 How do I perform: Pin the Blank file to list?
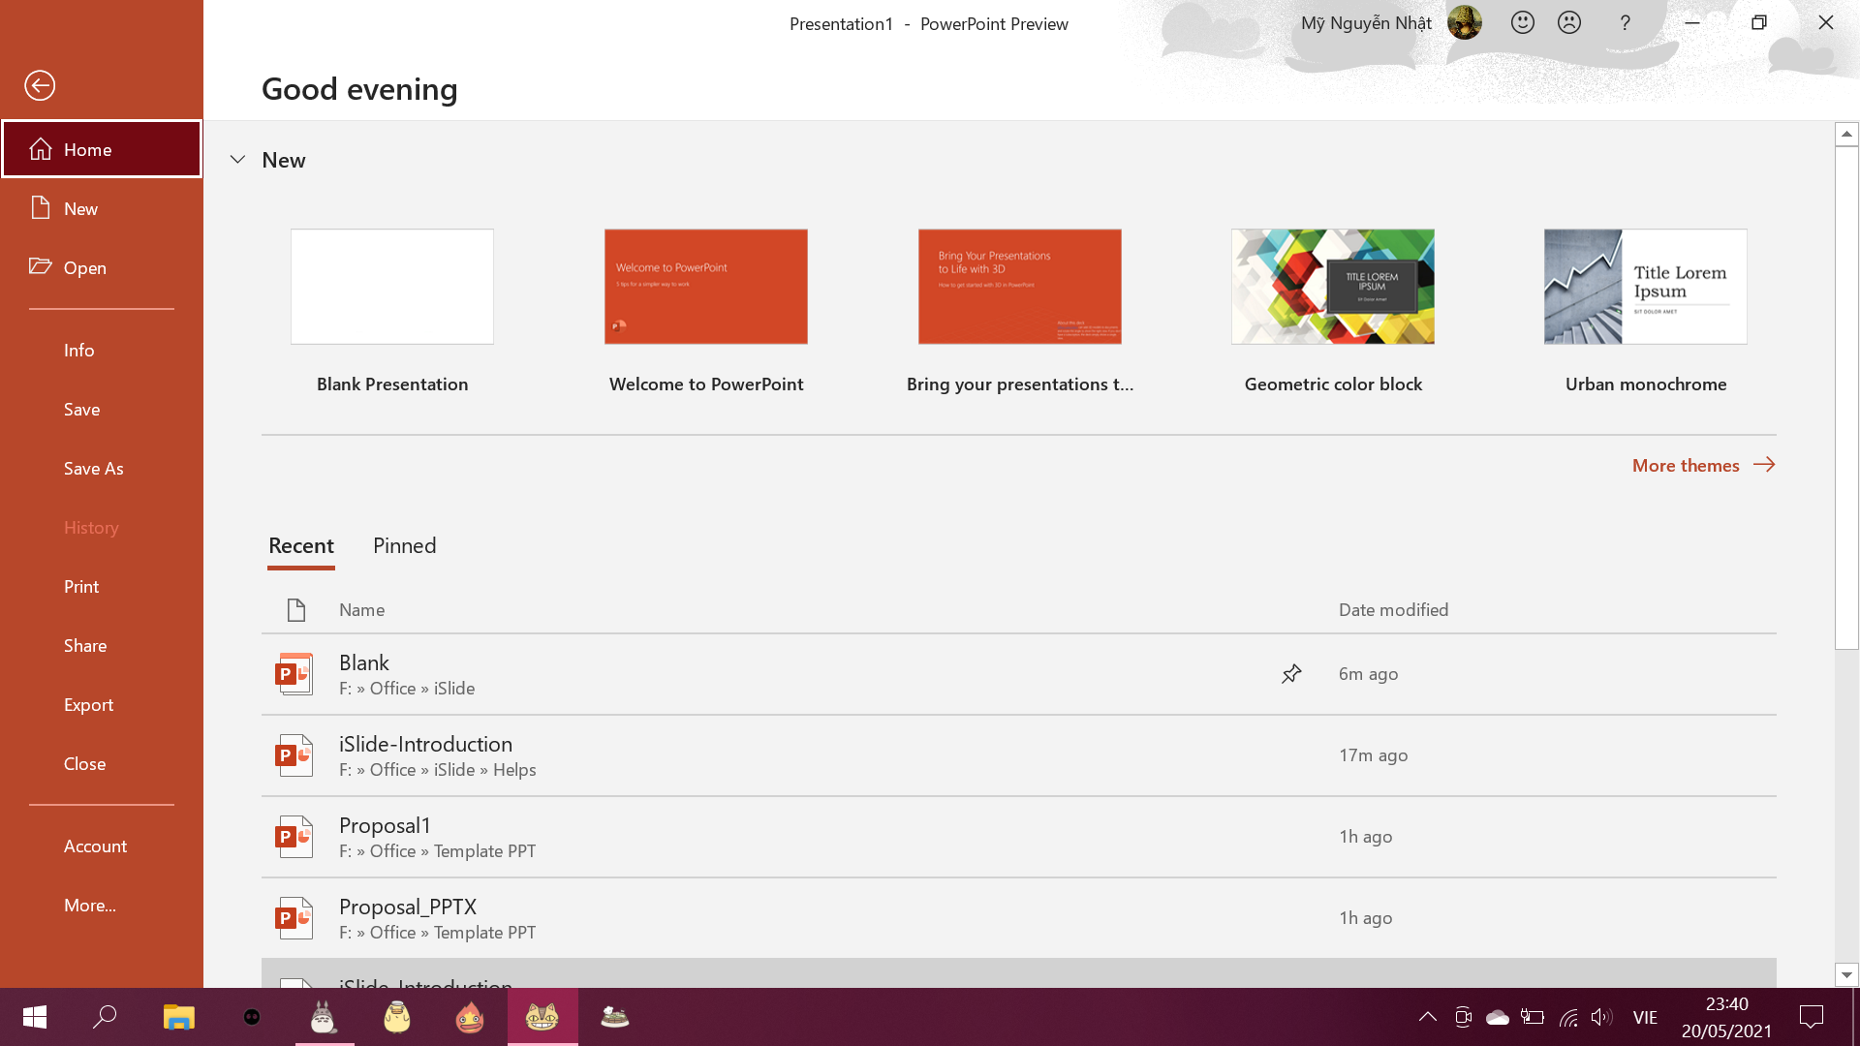1291,674
